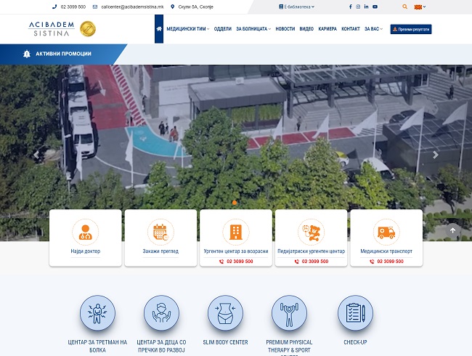472x356 pixels.
Task: Open the Check-Up clipboard circle icon
Action: 355,313
